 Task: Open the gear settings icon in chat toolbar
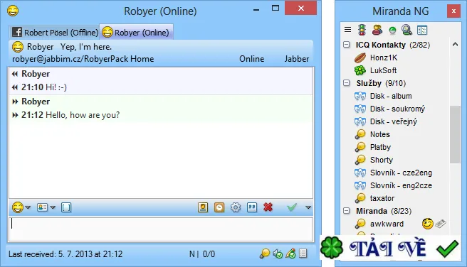point(236,207)
